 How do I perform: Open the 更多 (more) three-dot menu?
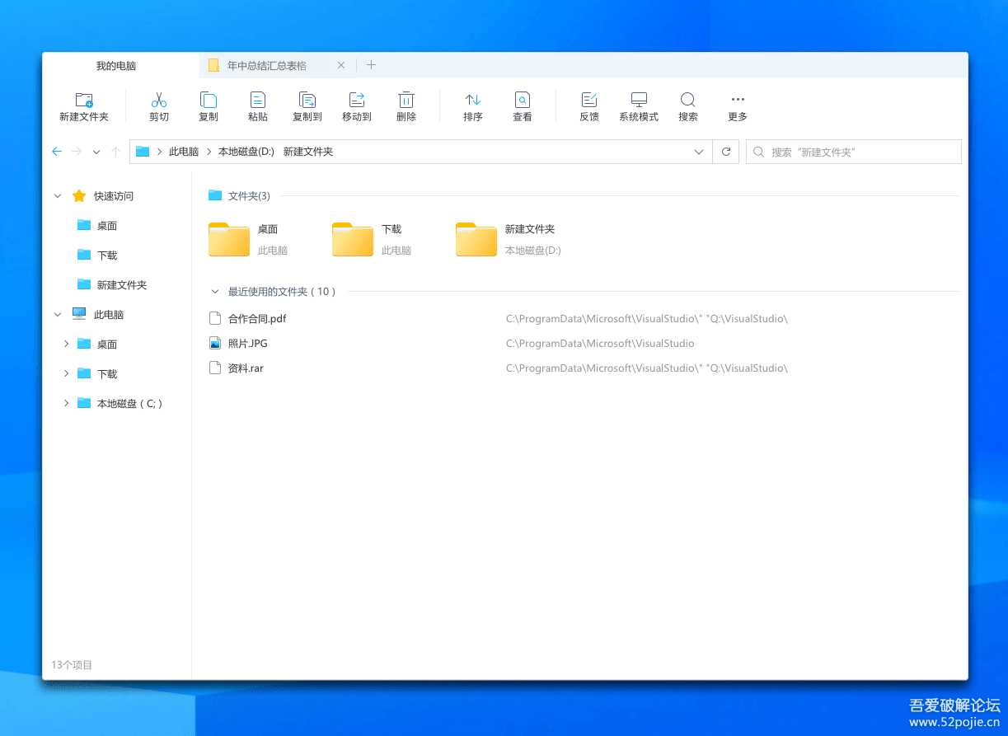tap(738, 101)
